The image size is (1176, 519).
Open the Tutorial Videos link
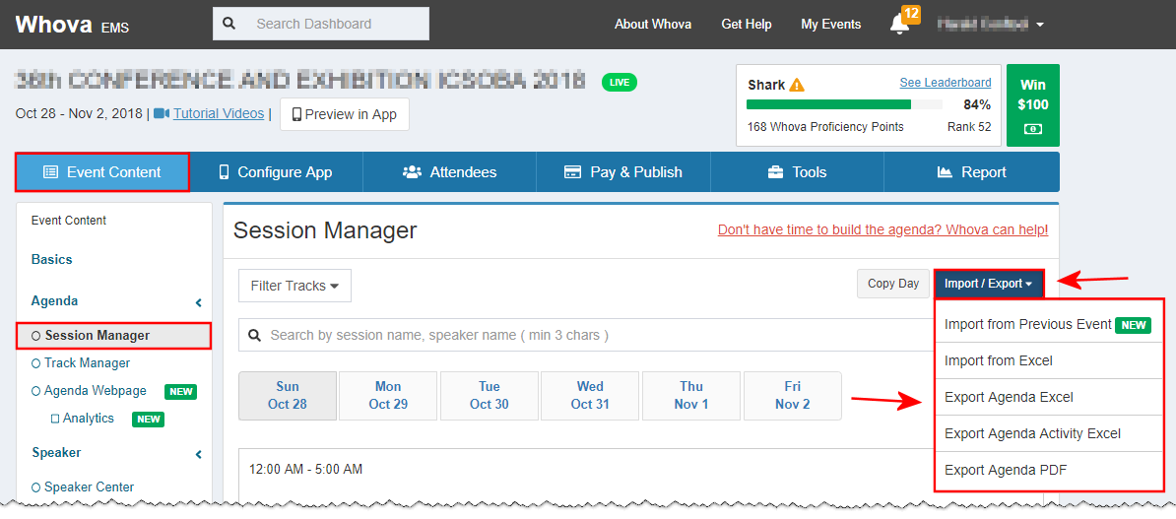(219, 113)
